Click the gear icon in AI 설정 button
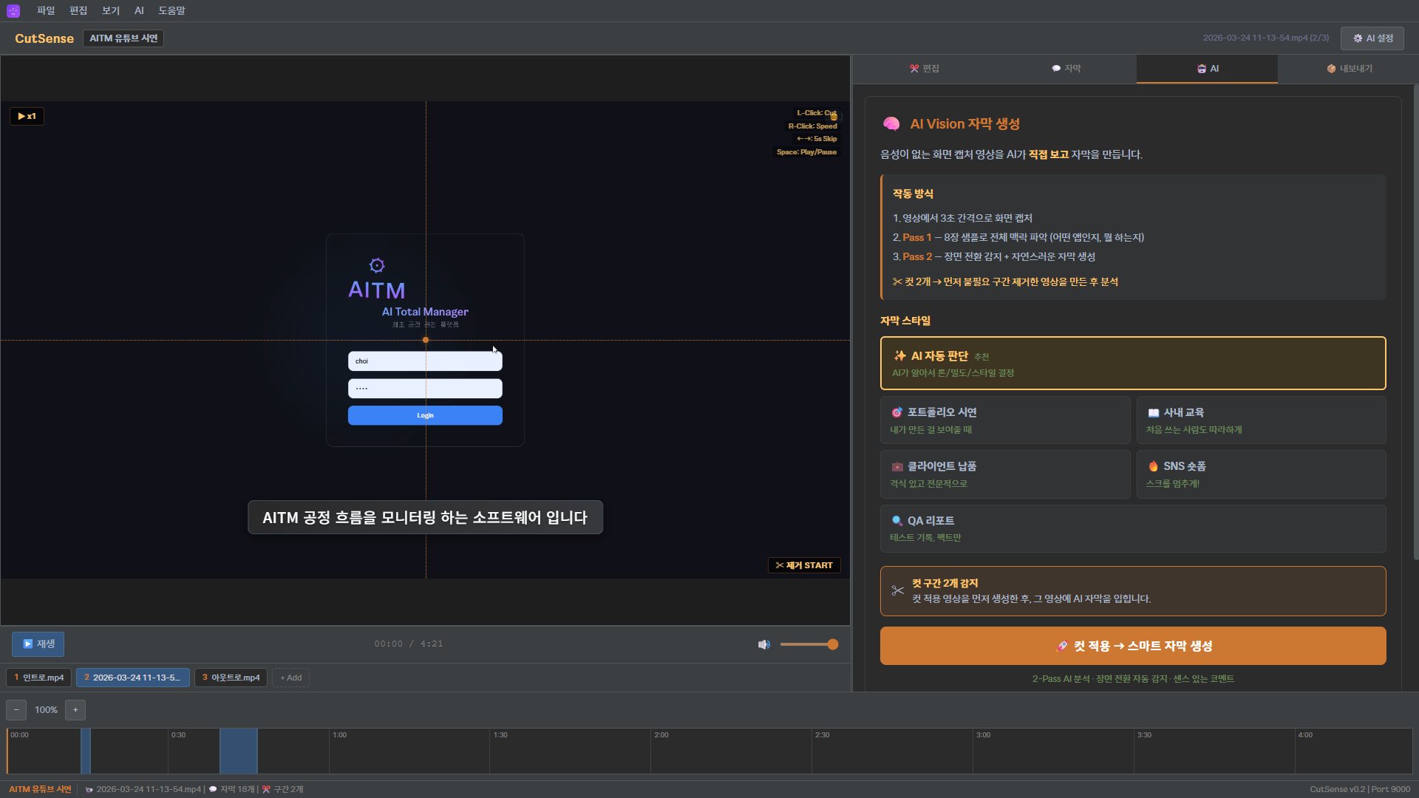This screenshot has height=798, width=1419. coord(1358,38)
